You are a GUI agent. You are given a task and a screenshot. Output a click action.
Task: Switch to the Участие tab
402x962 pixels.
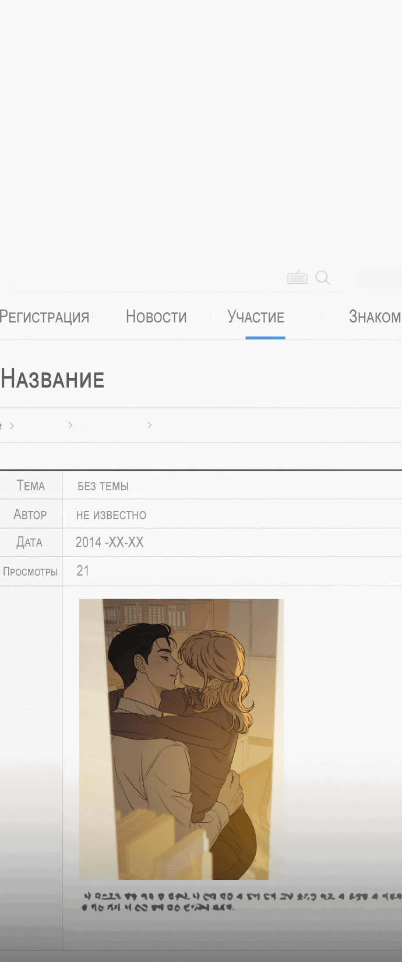(256, 317)
